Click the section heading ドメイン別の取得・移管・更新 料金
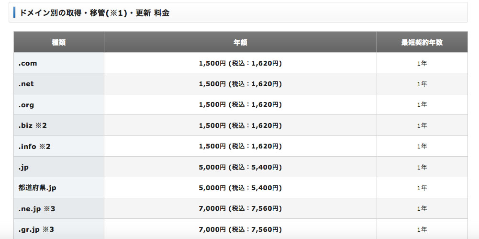479x239 pixels. point(94,13)
